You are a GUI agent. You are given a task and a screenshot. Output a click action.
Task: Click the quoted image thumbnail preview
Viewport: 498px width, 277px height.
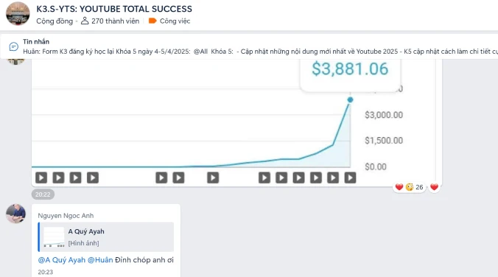54,237
